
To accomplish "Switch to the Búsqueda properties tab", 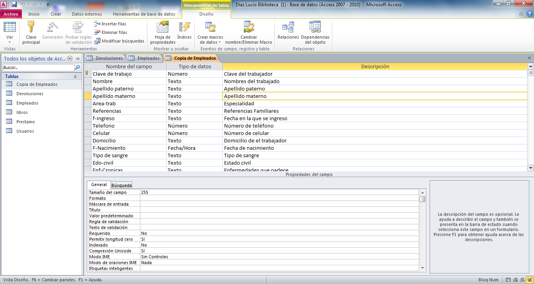I will point(121,185).
